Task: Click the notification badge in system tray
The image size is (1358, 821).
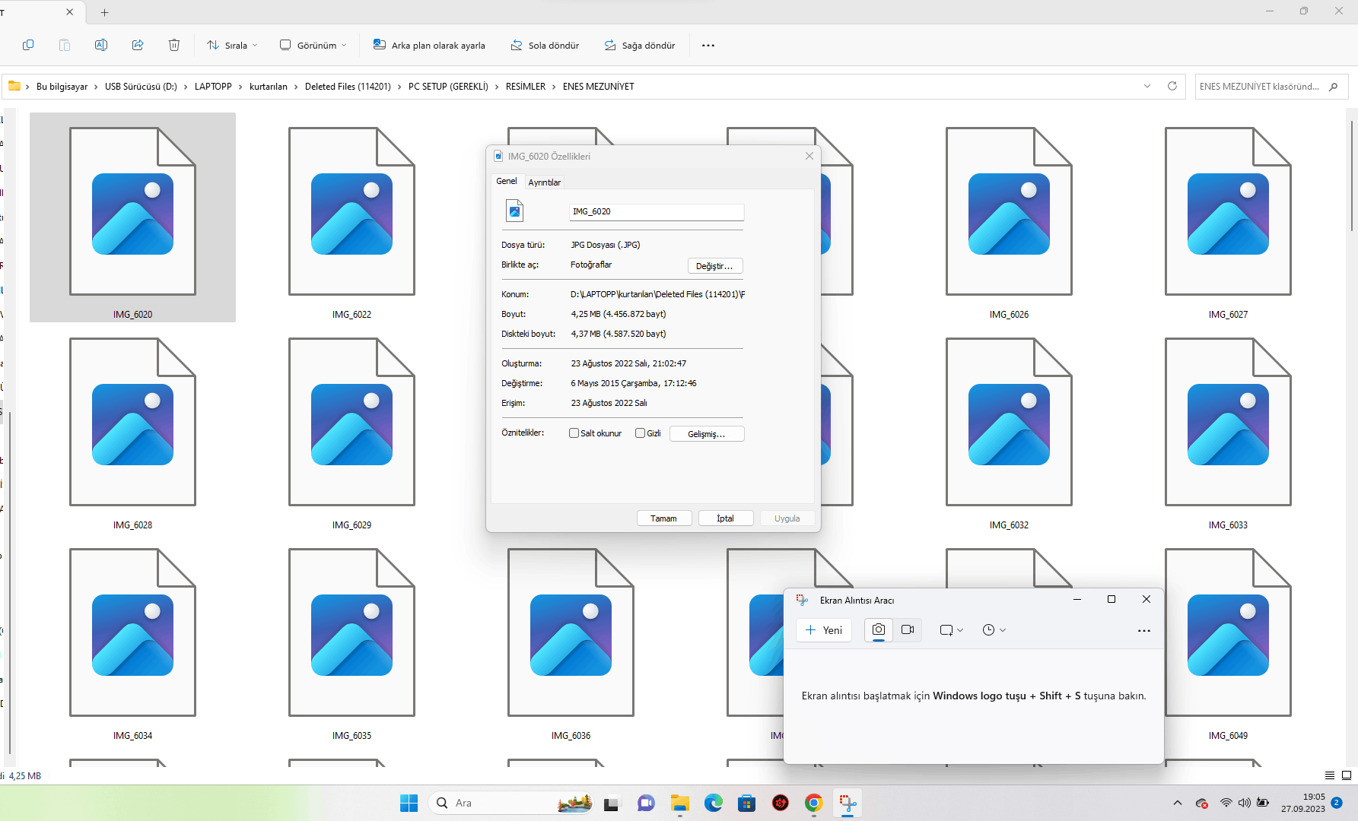Action: (1337, 803)
